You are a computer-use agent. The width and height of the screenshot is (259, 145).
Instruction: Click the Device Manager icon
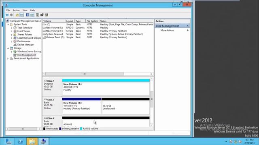(x=15, y=45)
